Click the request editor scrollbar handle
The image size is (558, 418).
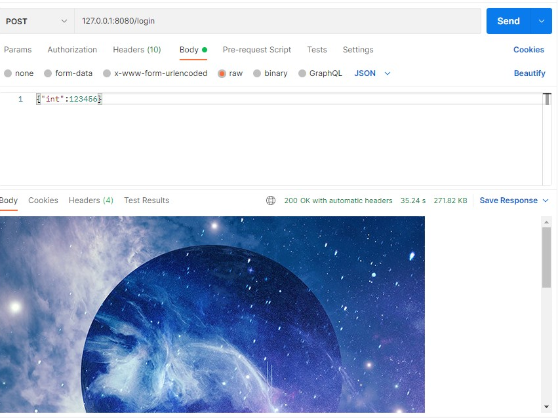tap(547, 99)
